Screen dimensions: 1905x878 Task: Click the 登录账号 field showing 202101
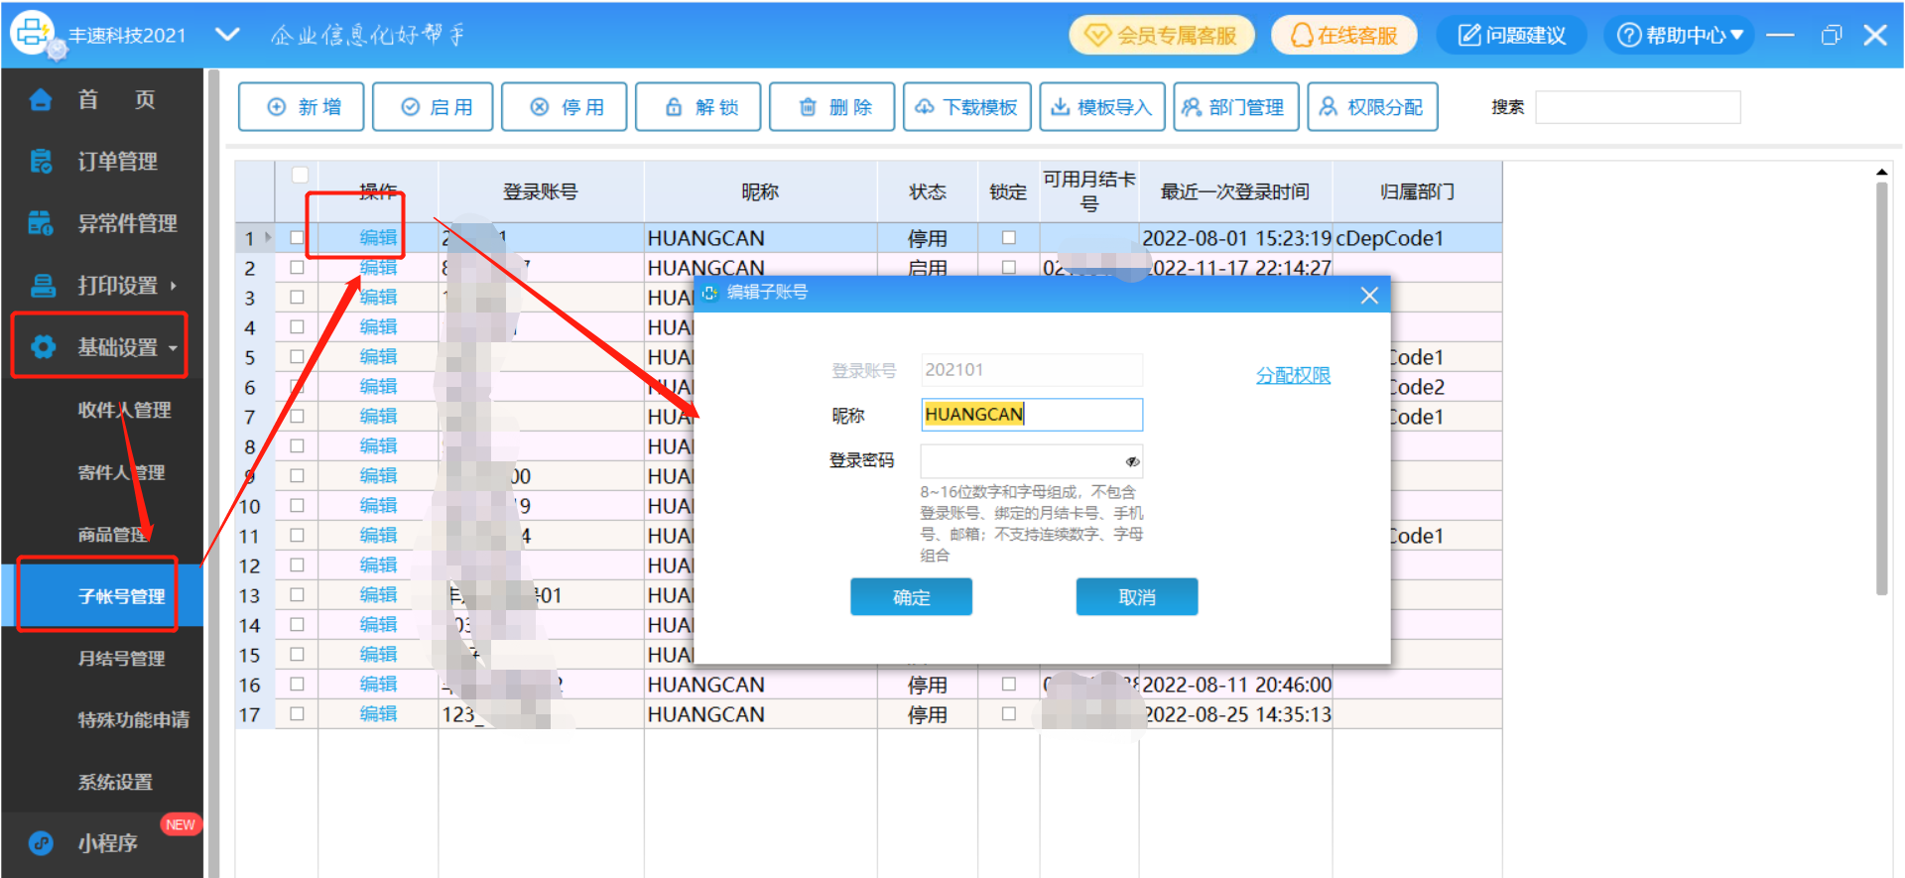[1032, 370]
